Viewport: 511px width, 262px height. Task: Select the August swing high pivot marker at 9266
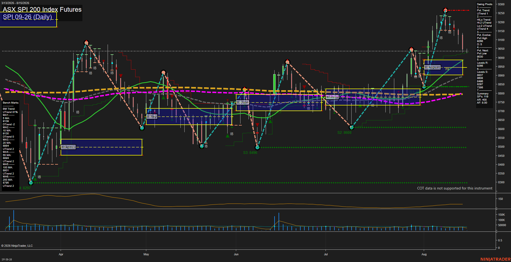pyautogui.click(x=445, y=10)
